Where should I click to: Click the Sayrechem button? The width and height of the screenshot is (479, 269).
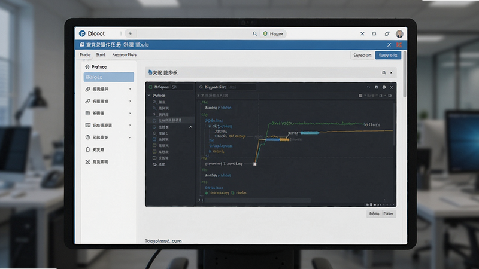362,55
